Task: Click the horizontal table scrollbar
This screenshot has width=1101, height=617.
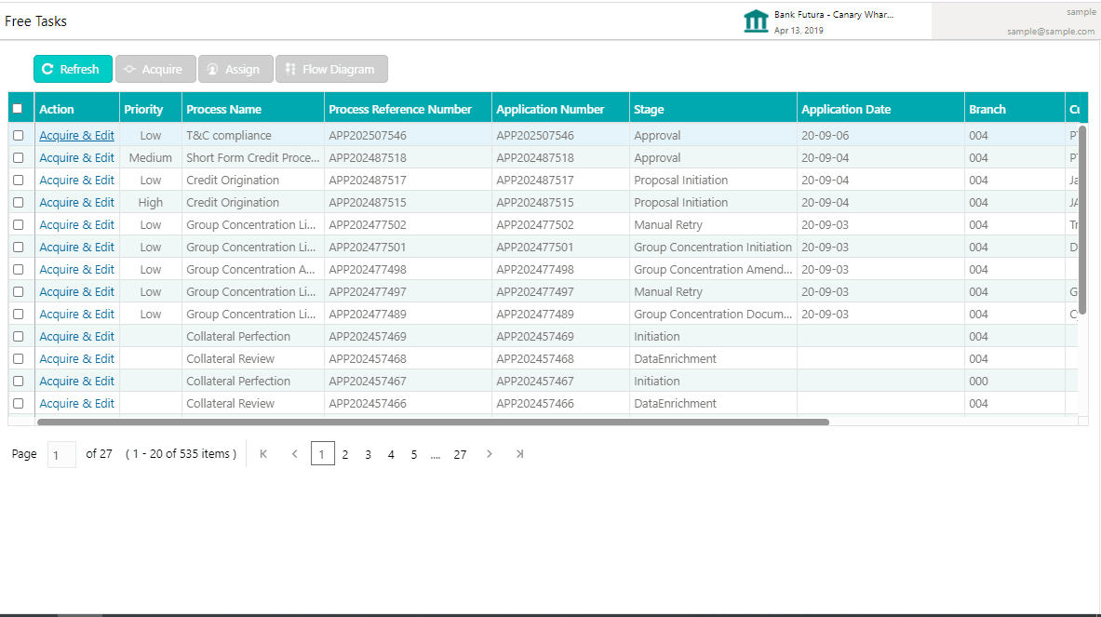Action: coord(434,422)
